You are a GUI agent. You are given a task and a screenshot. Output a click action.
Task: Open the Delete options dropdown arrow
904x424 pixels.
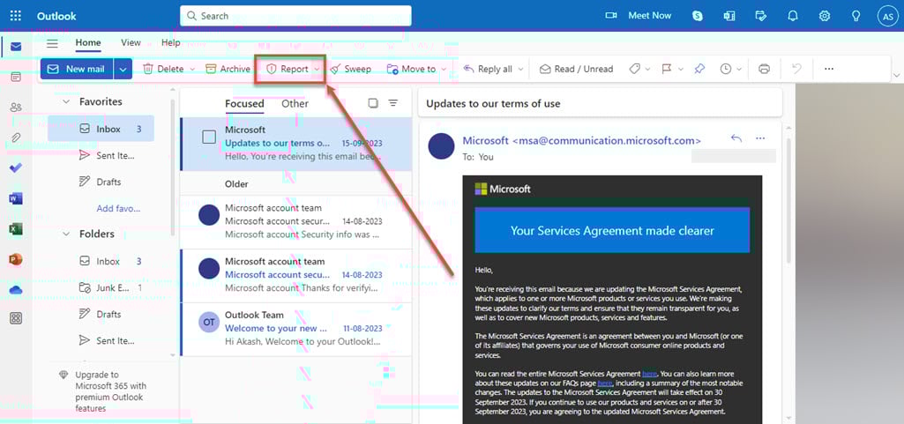click(192, 69)
